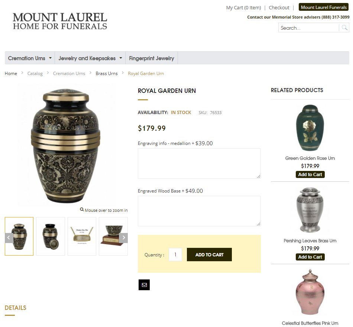
Task: Open the Checkout link
Action: pyautogui.click(x=279, y=8)
